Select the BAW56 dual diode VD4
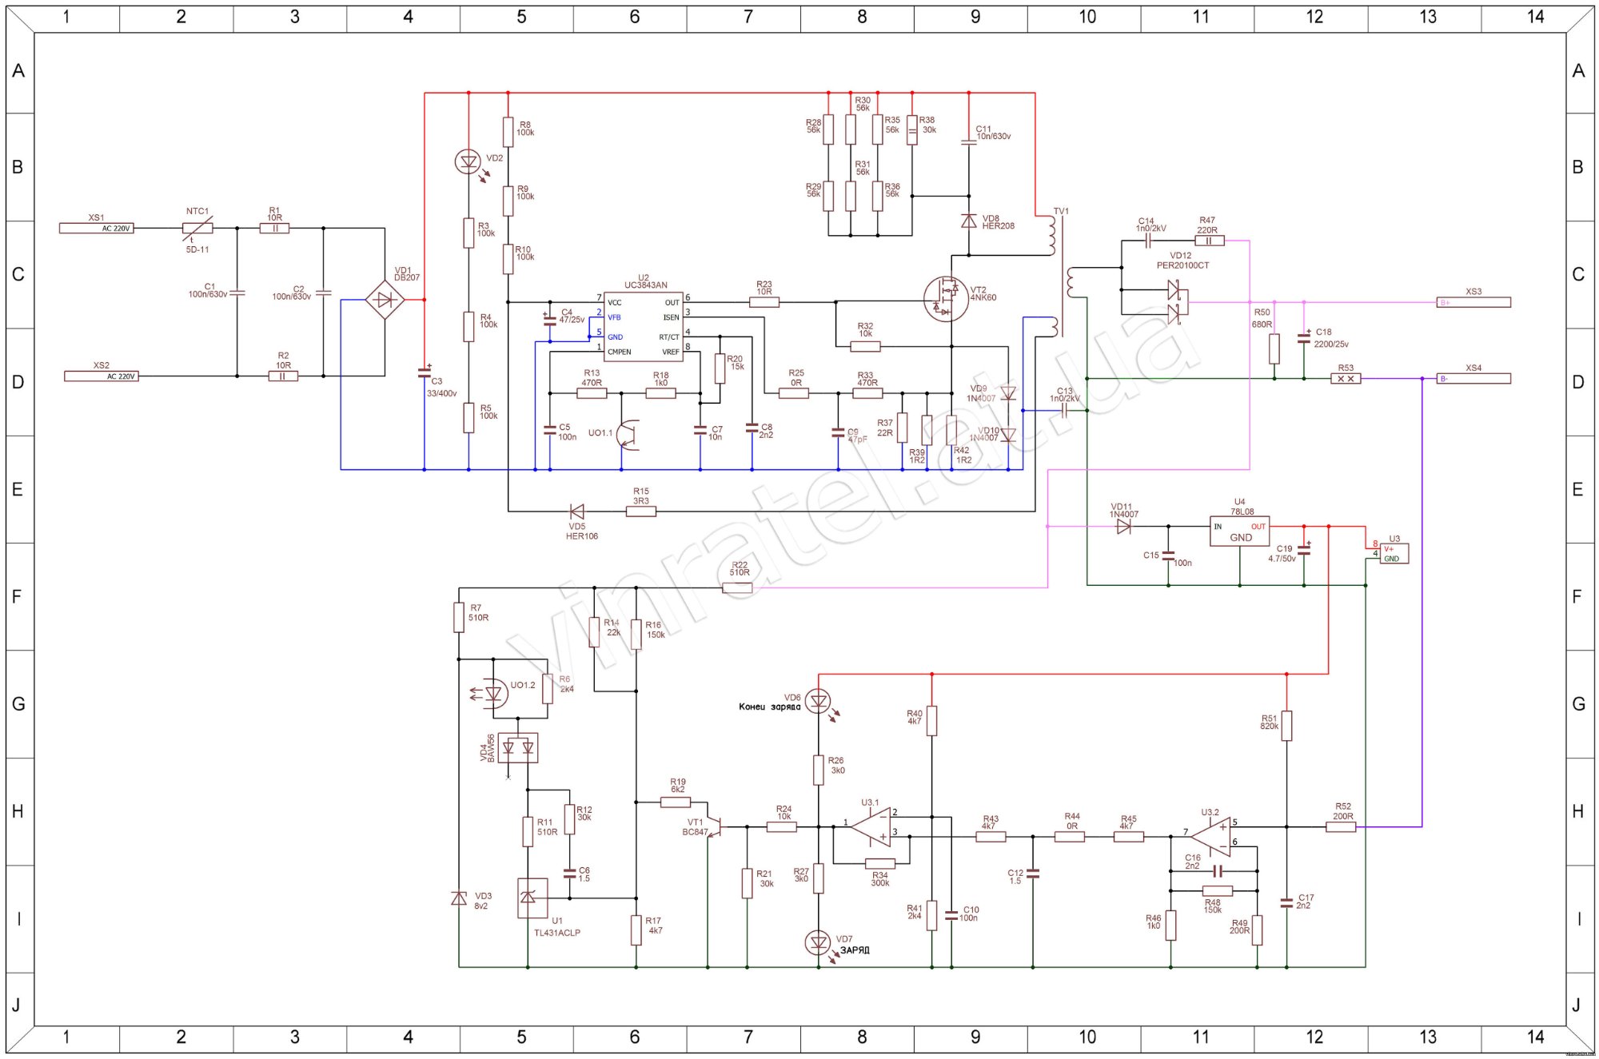 click(x=518, y=748)
